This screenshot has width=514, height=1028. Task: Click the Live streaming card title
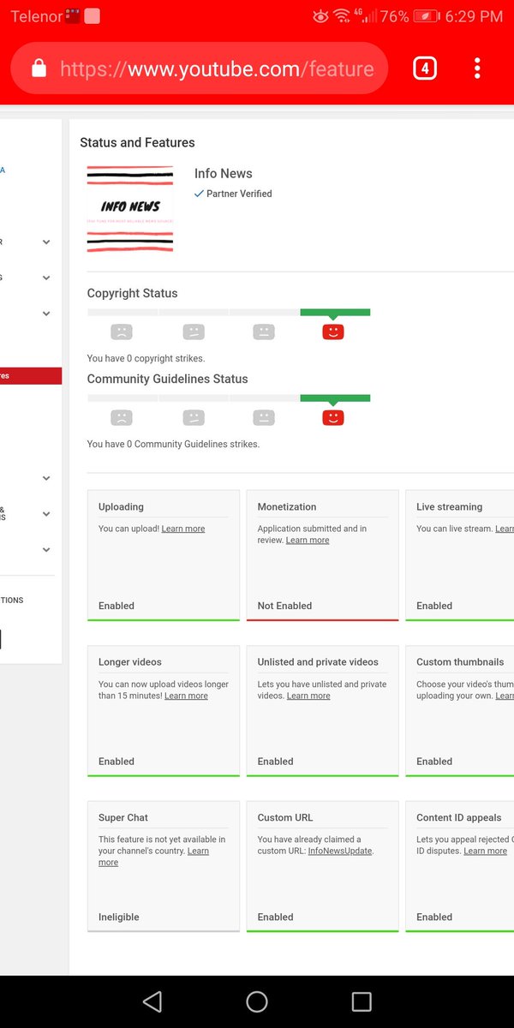449,506
